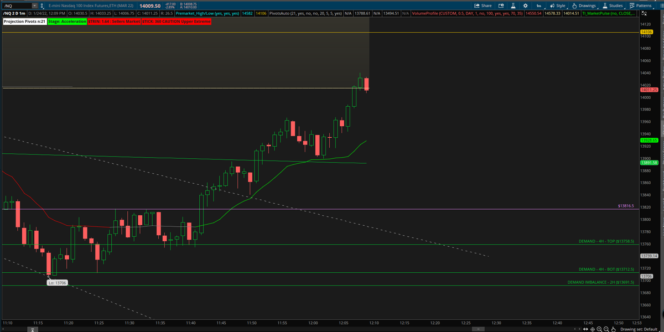Click the symbol link chain icon
This screenshot has width=664, height=332.
tap(43, 6)
